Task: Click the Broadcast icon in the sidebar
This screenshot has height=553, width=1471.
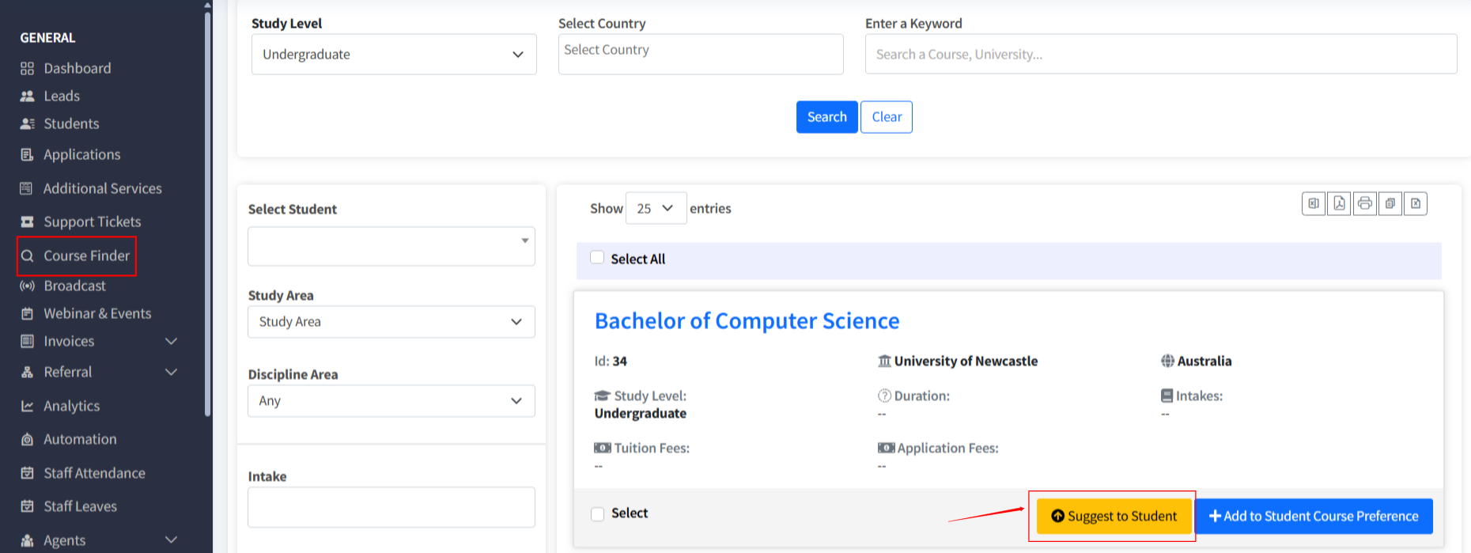Action: tap(28, 286)
